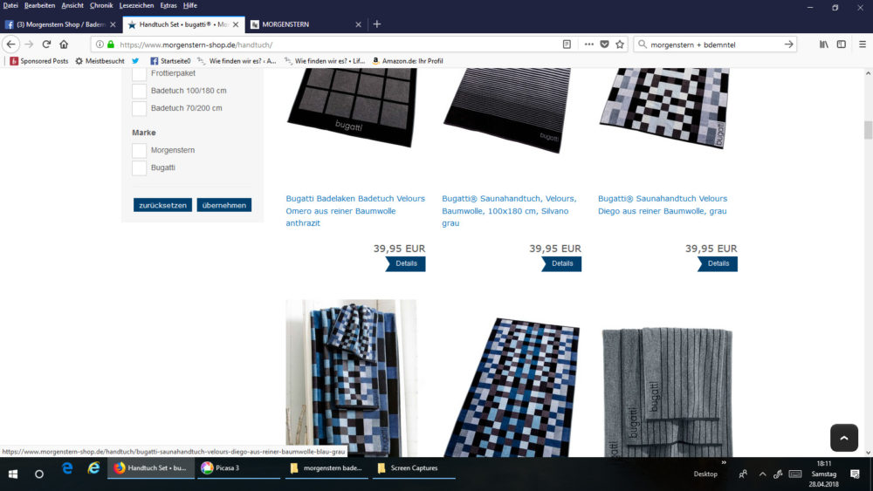Open the Hilfe menu
Screen dimensions: 873x491
[x=189, y=5]
